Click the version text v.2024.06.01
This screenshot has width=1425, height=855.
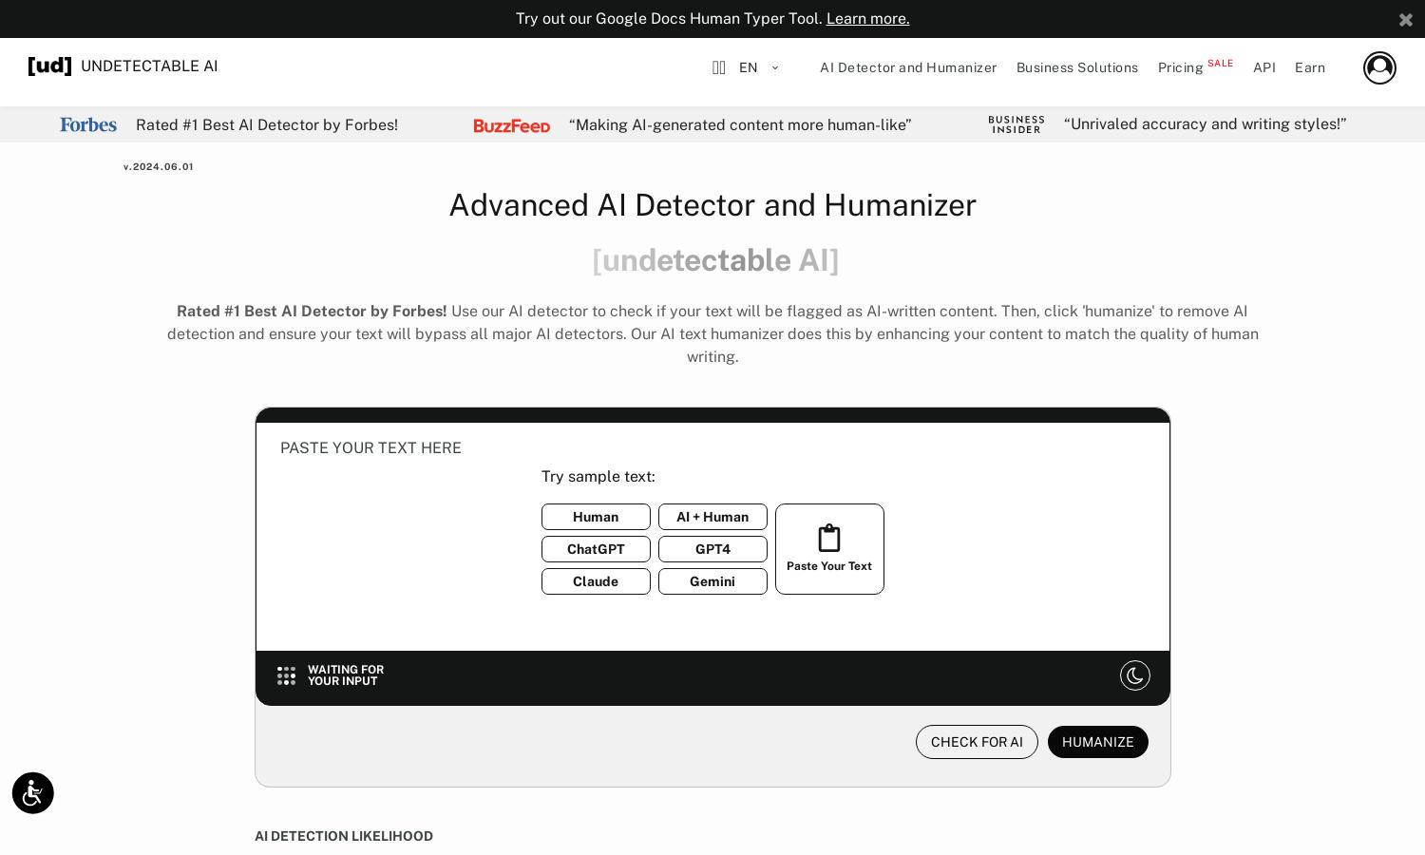pos(159,166)
